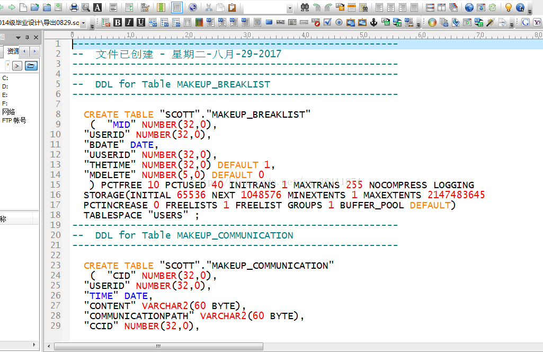Select the 资源 tab in the side panel
Image resolution: width=543 pixels, height=352 pixels.
click(13, 51)
